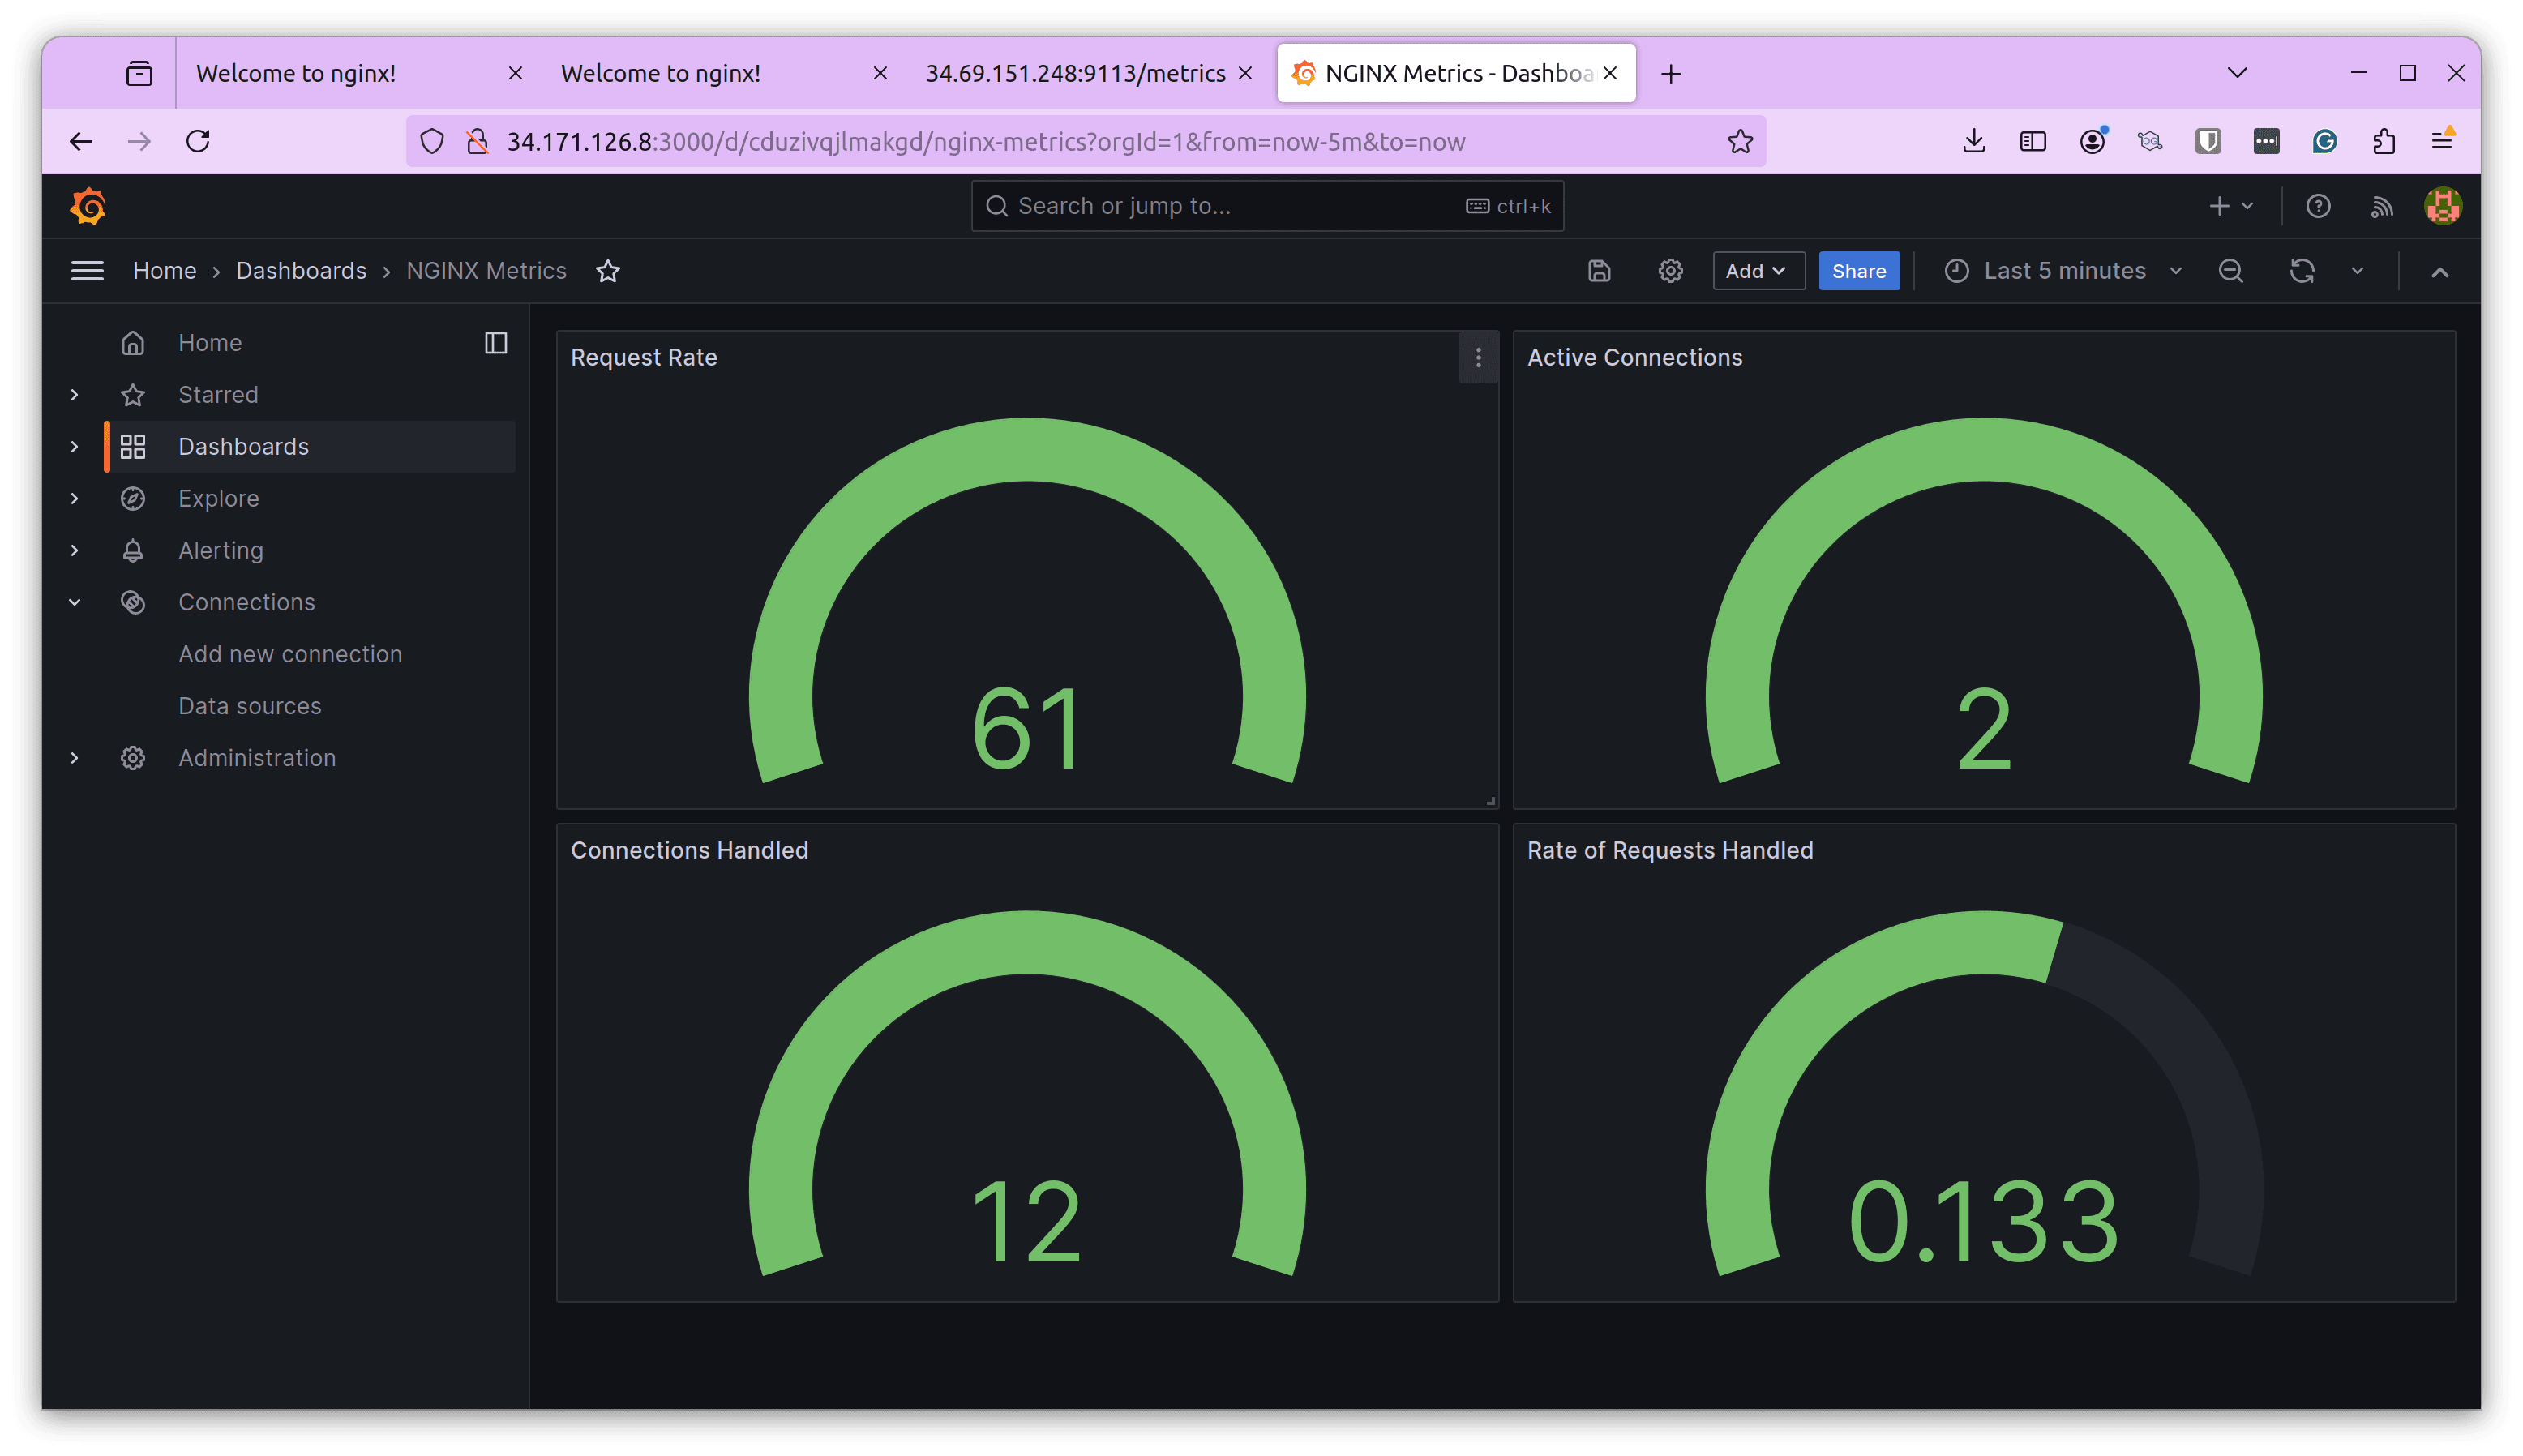Open Connections in the sidebar
This screenshot has width=2523, height=1456.
pos(246,603)
